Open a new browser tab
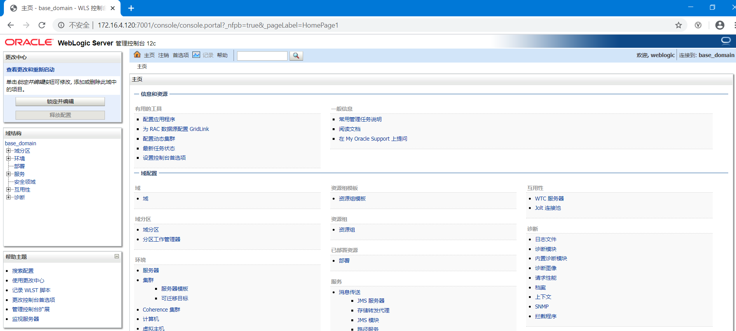Image resolution: width=736 pixels, height=331 pixels. (x=131, y=8)
